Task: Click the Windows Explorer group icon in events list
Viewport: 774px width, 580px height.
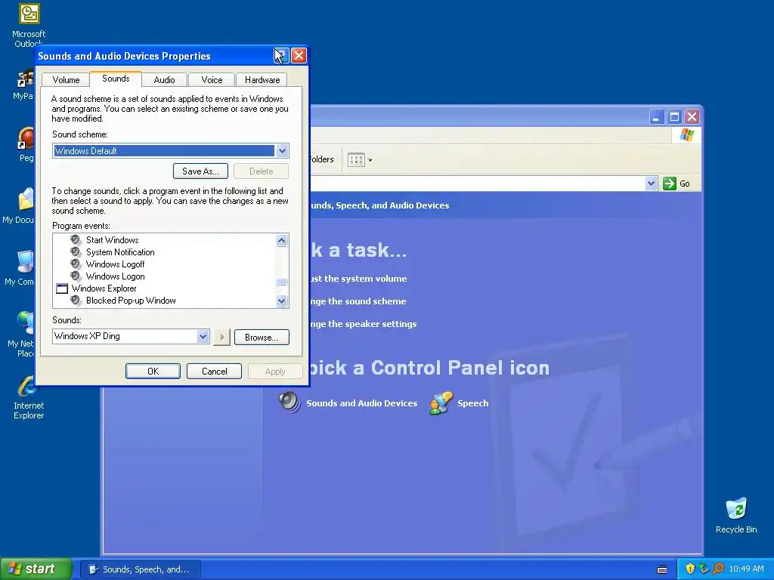Action: click(62, 288)
